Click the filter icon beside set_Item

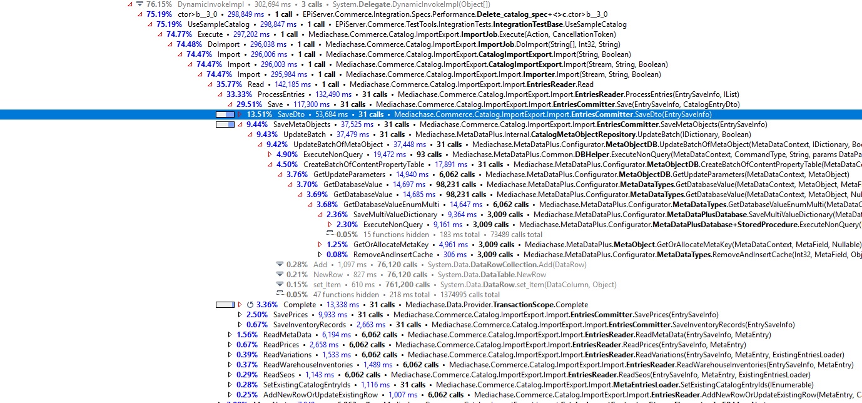pos(280,285)
